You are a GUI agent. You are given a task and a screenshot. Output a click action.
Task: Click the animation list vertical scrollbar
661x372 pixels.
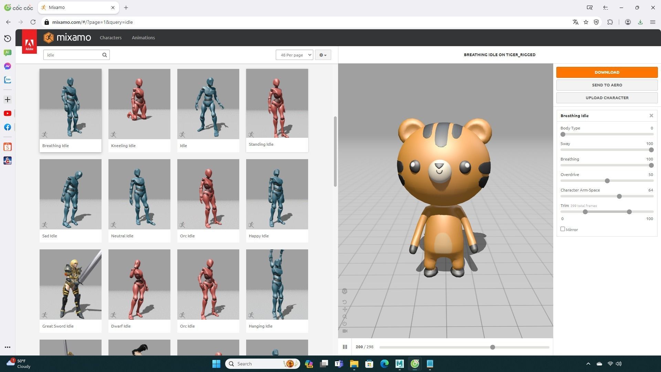335,152
